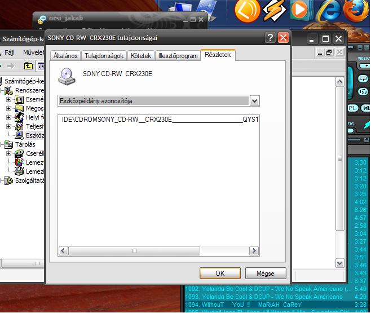
Task: Open the Művelet menu
Action: point(33,52)
